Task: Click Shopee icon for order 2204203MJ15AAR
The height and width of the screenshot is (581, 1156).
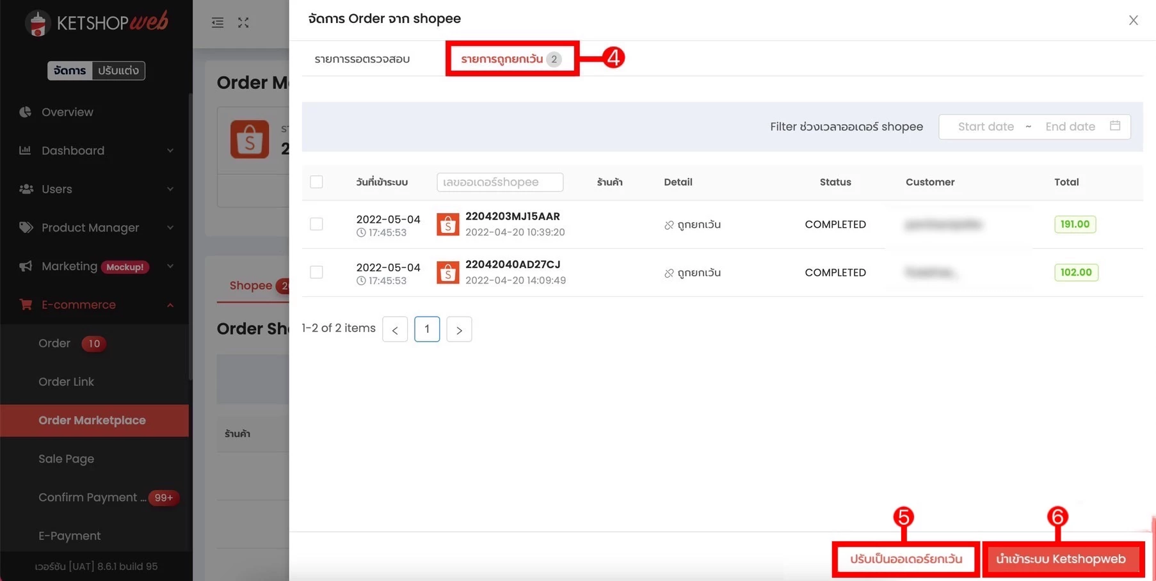Action: pos(448,225)
